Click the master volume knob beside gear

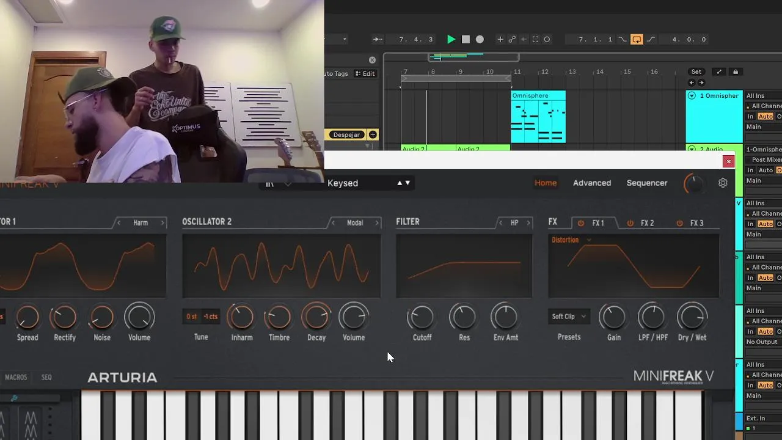693,183
